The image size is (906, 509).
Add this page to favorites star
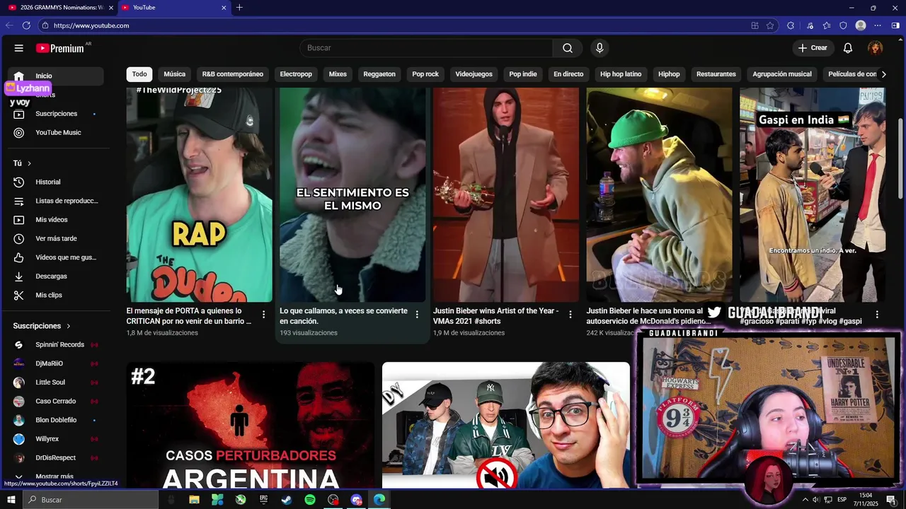(771, 25)
